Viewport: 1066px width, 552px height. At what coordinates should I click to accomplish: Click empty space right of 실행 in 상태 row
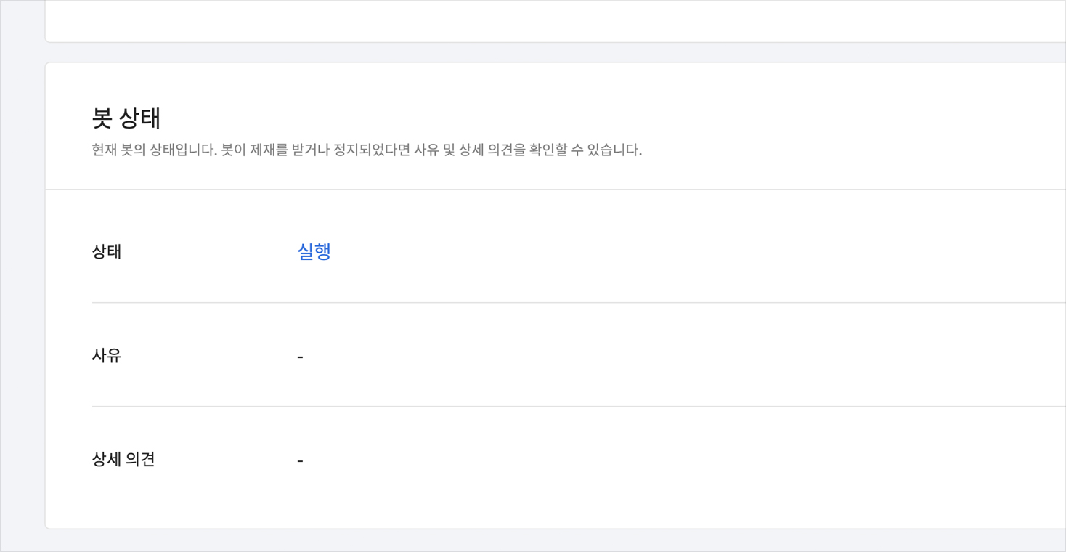point(654,251)
